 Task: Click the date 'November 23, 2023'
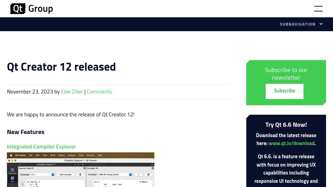30,91
